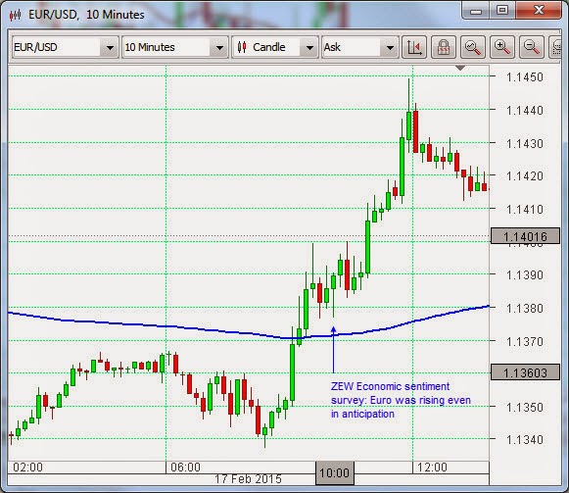Click the 1.1340 price axis value
The image size is (569, 493).
[524, 440]
